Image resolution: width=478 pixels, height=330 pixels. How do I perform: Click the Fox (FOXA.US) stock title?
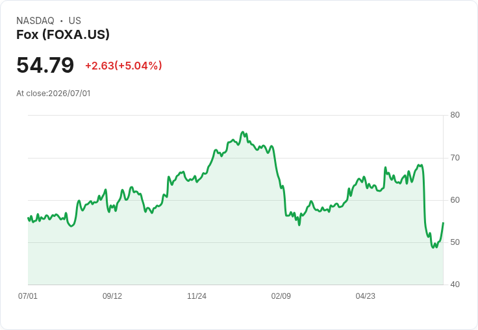tap(63, 35)
